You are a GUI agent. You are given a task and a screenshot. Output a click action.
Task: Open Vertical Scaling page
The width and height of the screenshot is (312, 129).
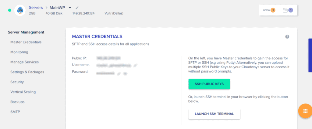click(x=23, y=92)
